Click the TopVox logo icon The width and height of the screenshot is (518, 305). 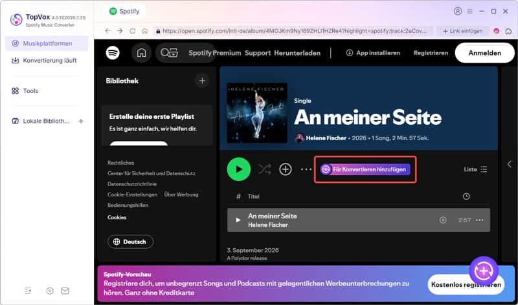16,19
